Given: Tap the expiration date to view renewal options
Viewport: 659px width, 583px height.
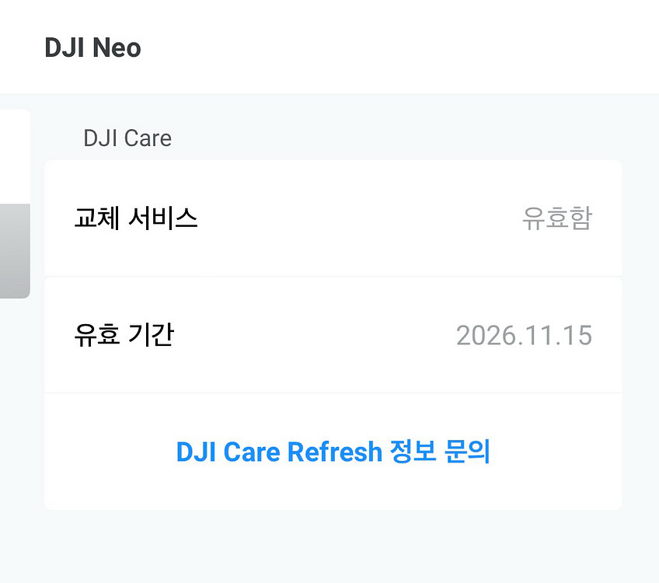Looking at the screenshot, I should coord(524,334).
